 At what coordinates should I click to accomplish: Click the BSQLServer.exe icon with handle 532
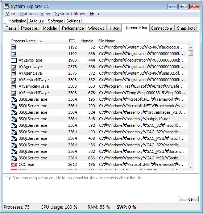tap(14, 151)
